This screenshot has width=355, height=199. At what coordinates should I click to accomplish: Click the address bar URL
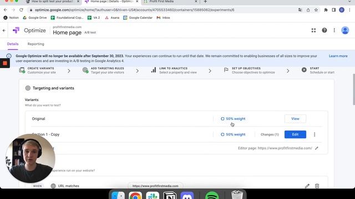[134, 10]
